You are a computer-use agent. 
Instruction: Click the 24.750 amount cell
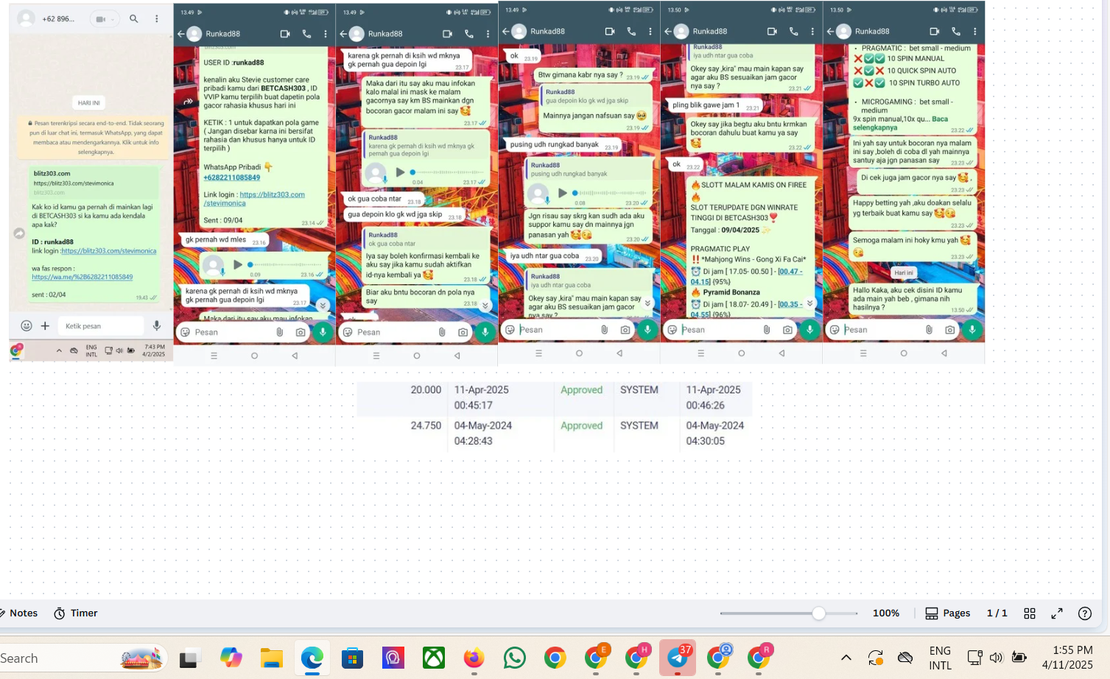pyautogui.click(x=426, y=425)
